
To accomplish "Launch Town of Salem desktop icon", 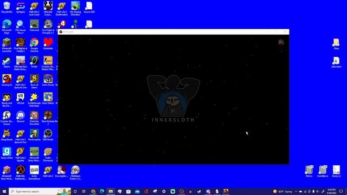I will click(34, 82).
